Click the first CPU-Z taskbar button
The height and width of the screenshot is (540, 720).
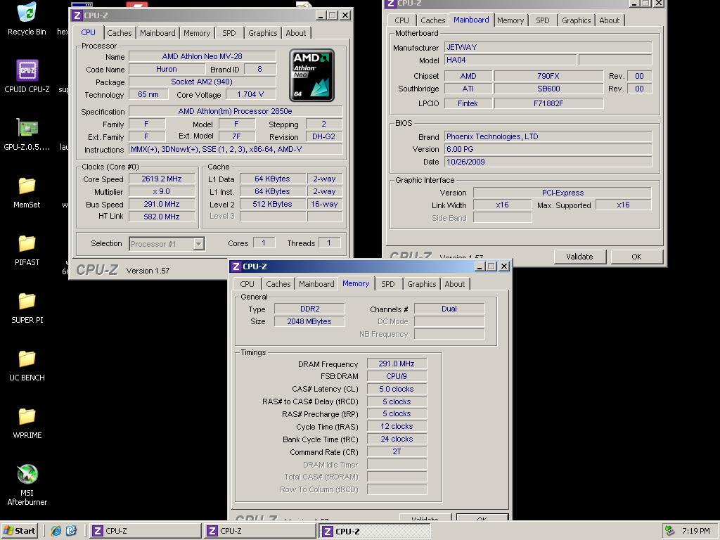[144, 531]
